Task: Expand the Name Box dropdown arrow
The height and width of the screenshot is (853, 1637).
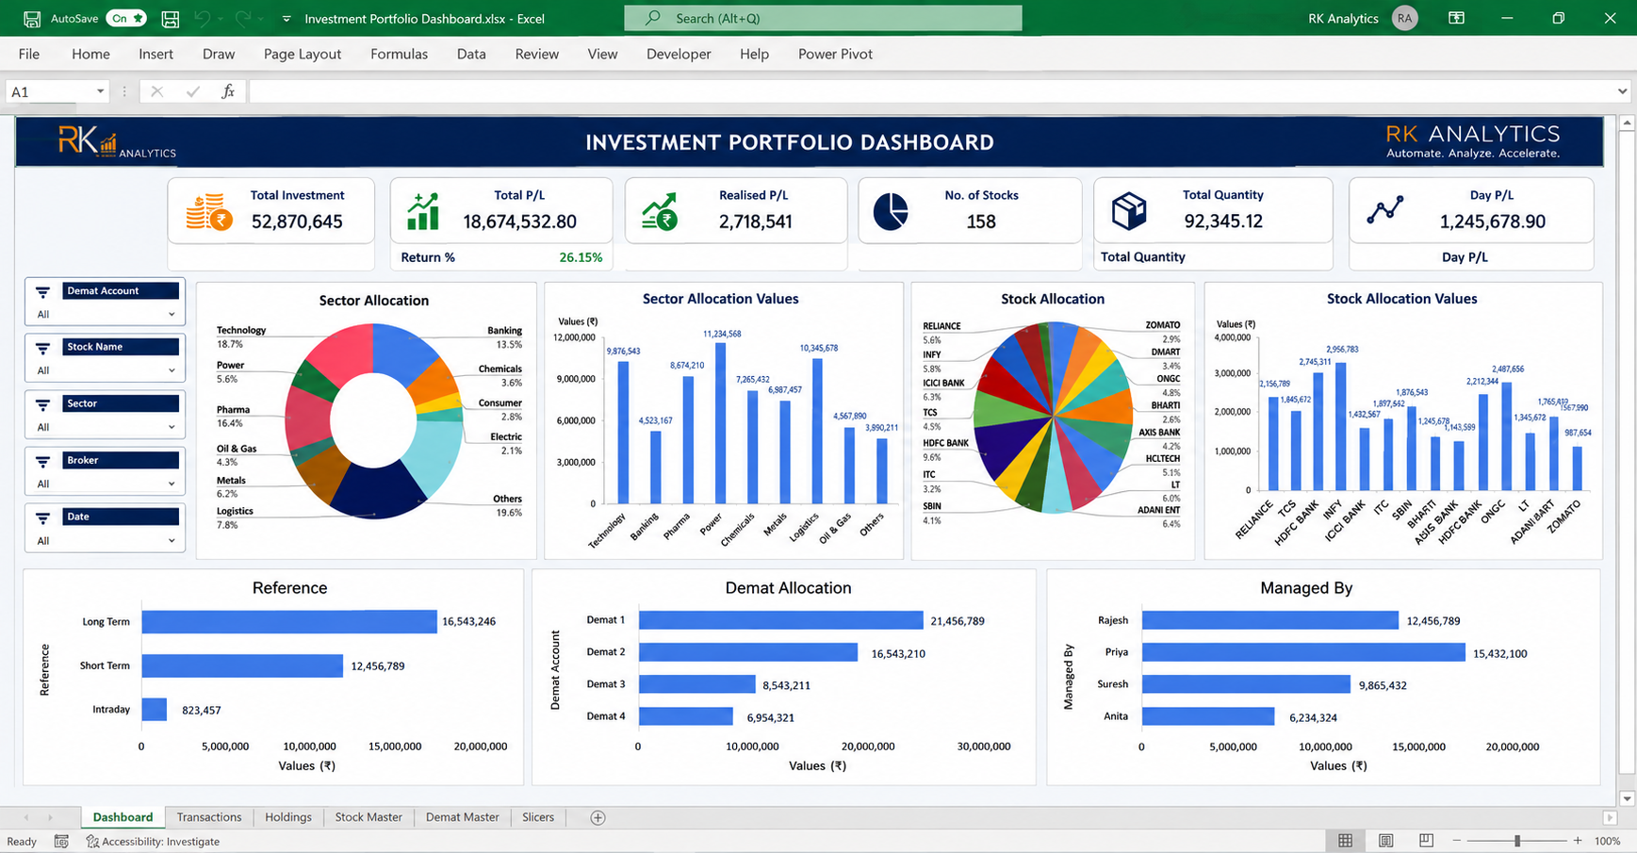Action: pos(100,91)
